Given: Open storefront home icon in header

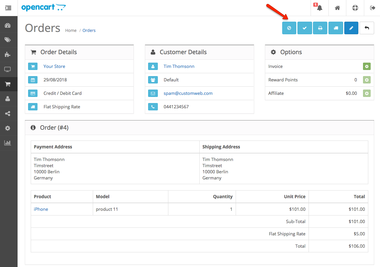Looking at the screenshot, I should click(337, 8).
